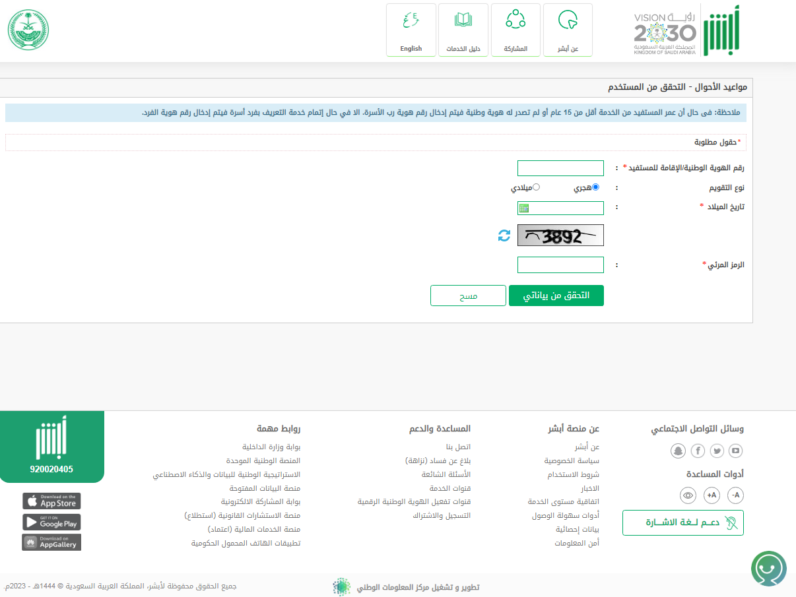Refresh the captcha image

[504, 236]
